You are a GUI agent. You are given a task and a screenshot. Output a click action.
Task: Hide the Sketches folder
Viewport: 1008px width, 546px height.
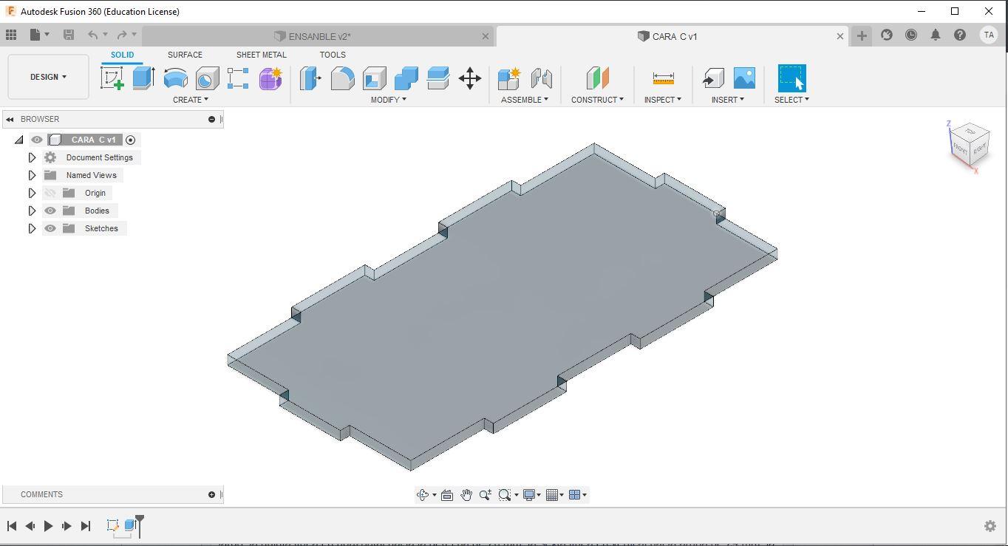pyautogui.click(x=50, y=228)
